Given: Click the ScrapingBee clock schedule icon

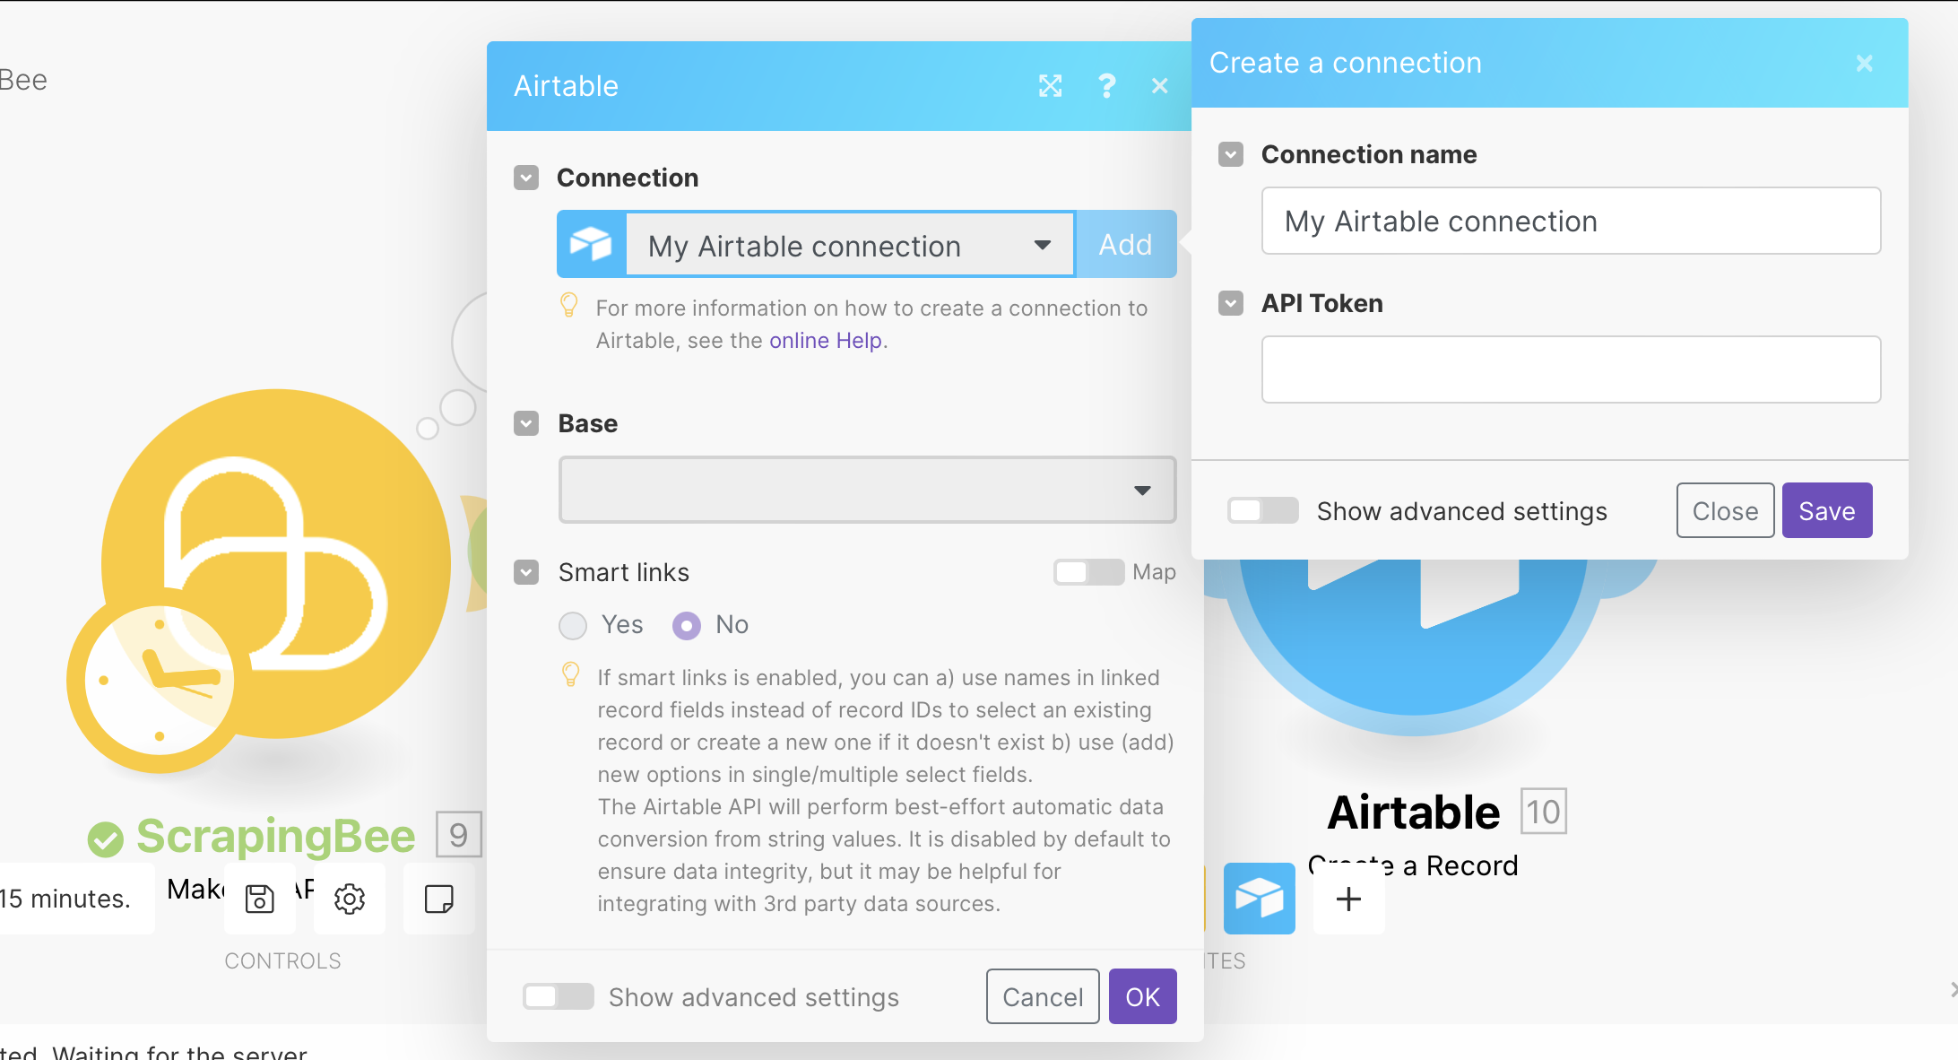Looking at the screenshot, I should 159,680.
